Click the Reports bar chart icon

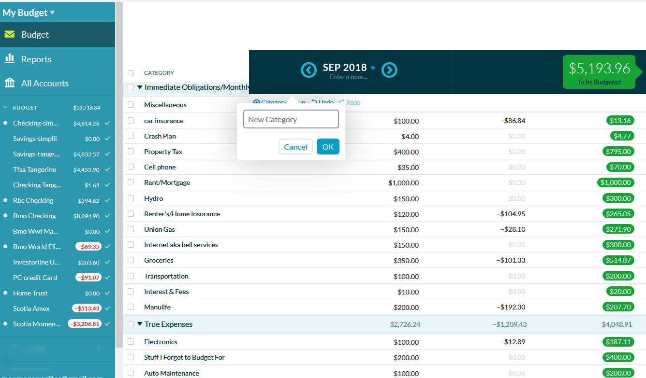click(x=10, y=58)
